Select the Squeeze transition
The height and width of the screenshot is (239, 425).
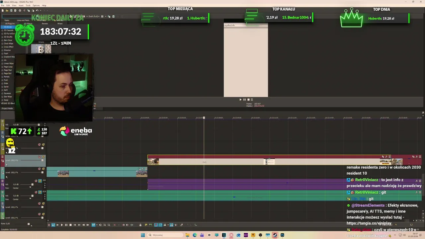[7, 93]
